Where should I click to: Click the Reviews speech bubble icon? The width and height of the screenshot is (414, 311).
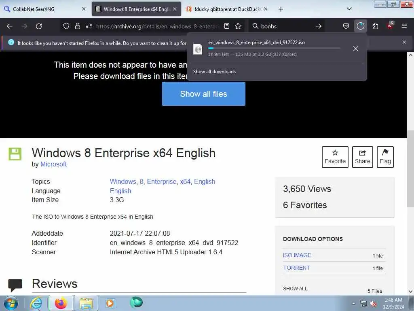[15, 285]
